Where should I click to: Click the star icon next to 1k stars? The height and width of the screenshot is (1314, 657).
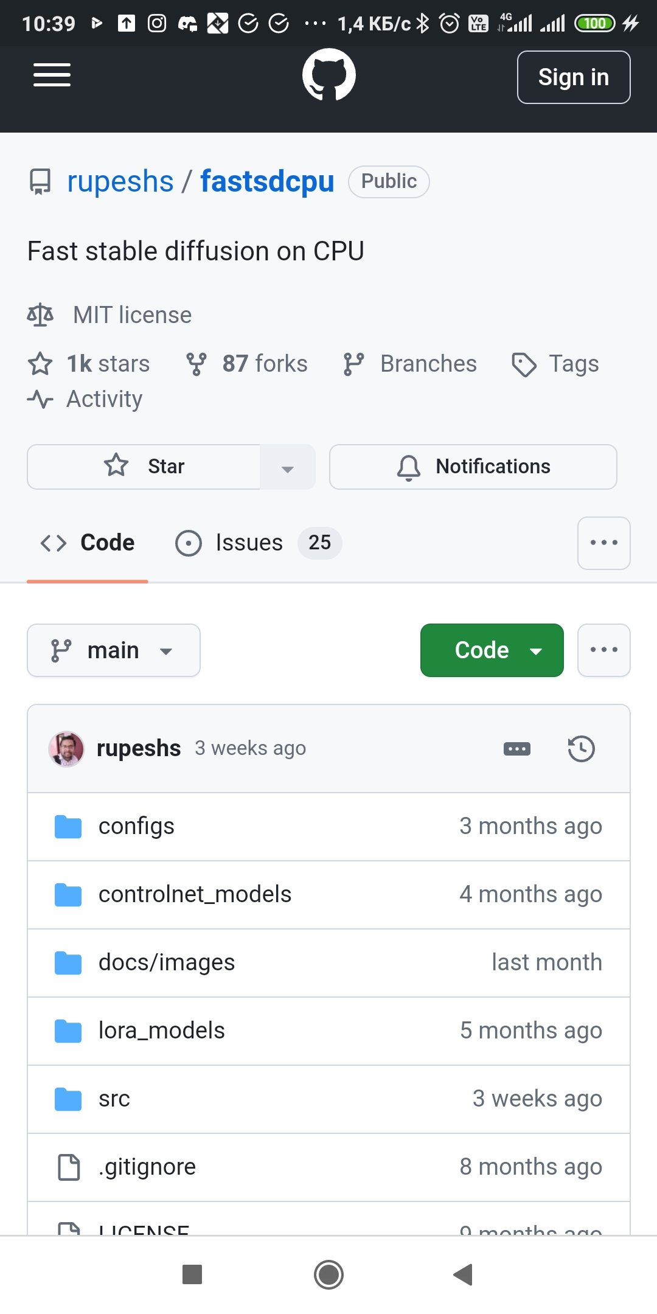click(x=40, y=364)
